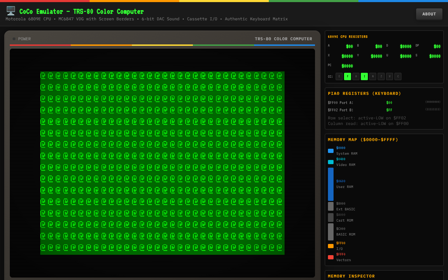This screenshot has height=280, width=448.
Task: Toggle the F condition code flag
Action: tap(348, 76)
